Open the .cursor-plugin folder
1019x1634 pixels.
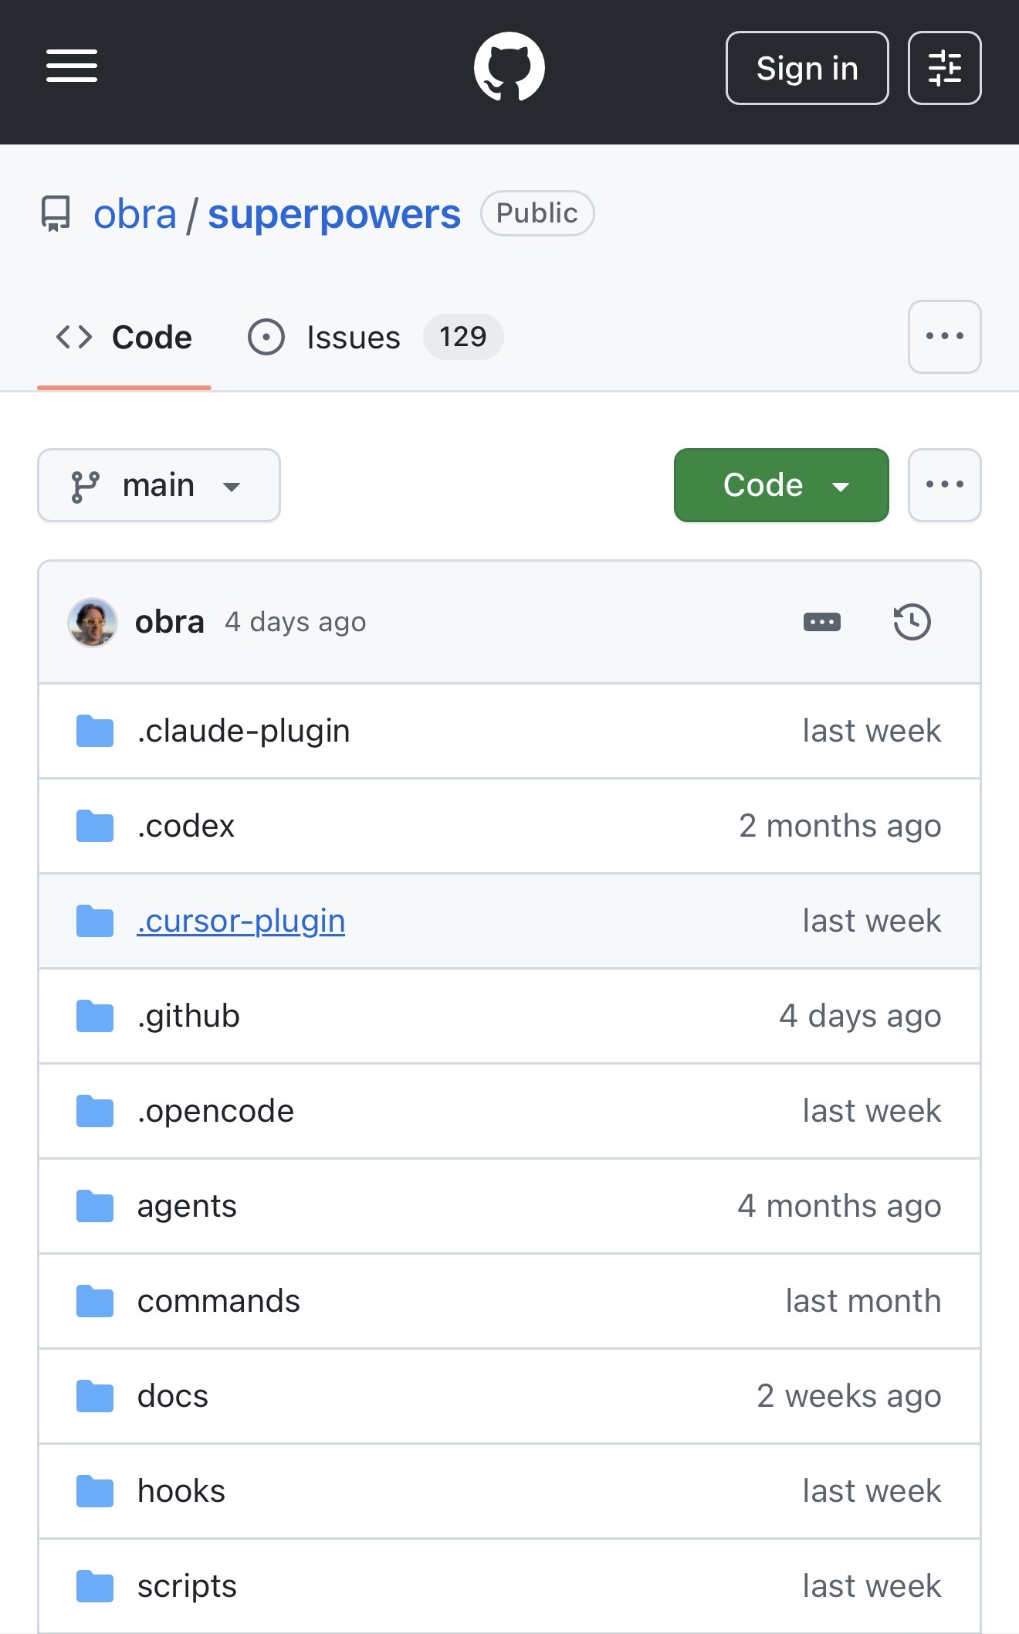pyautogui.click(x=241, y=921)
